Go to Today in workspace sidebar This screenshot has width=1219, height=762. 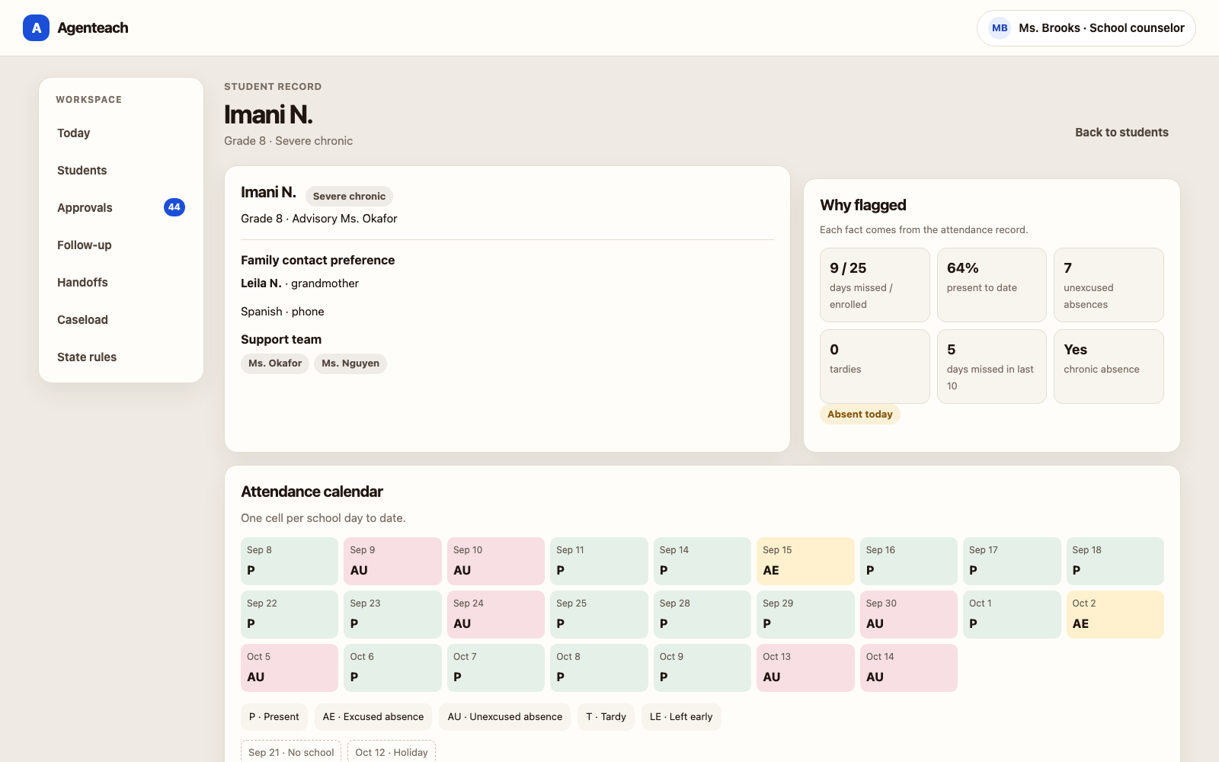(121, 133)
